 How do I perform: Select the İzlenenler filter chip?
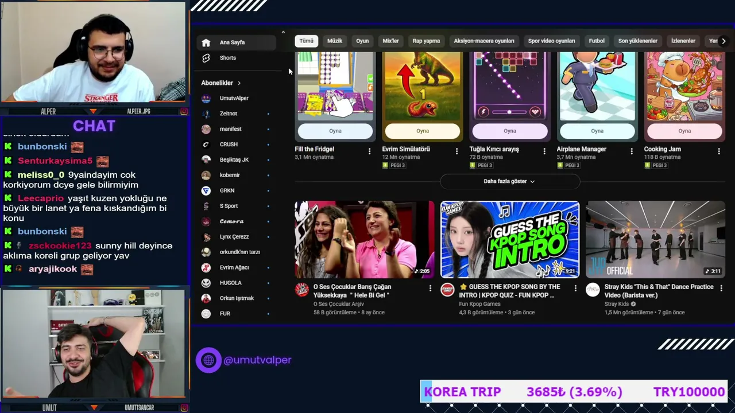pyautogui.click(x=683, y=41)
